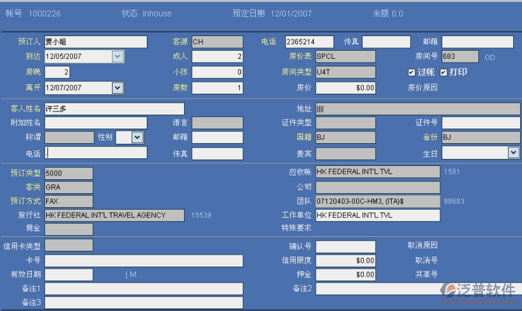Click receivable code 1581
Image resolution: width=522 pixels, height=311 pixels.
click(x=452, y=172)
